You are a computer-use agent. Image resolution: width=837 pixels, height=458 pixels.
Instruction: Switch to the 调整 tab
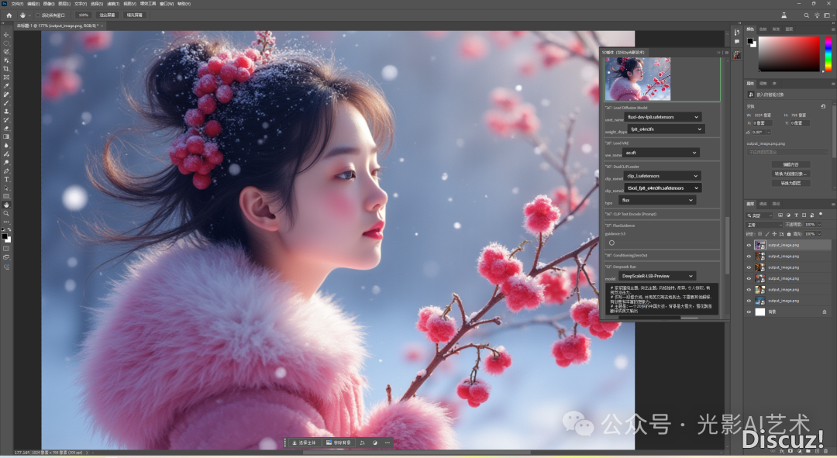click(763, 84)
